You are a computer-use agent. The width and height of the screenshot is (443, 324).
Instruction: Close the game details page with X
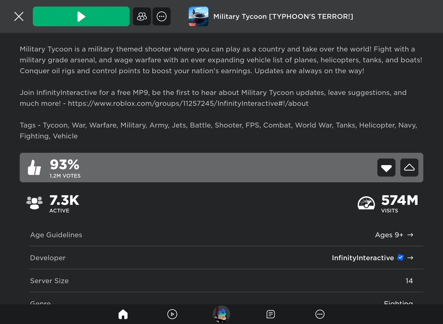19,16
